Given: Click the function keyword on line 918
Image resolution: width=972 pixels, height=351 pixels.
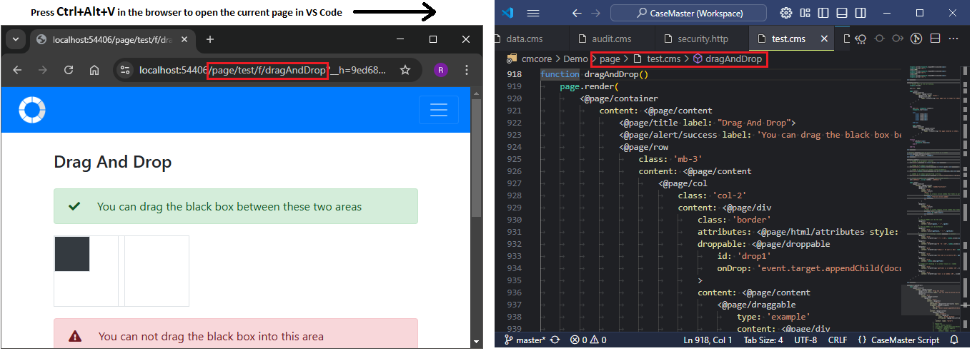Looking at the screenshot, I should 560,74.
